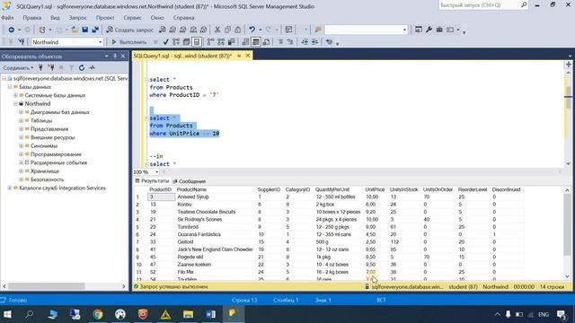Click Disconnect plug icon in Object Explorer
Screen dimensions: 575x323
[x=51, y=68]
